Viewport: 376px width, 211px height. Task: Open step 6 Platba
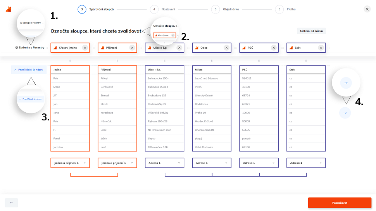(x=279, y=9)
